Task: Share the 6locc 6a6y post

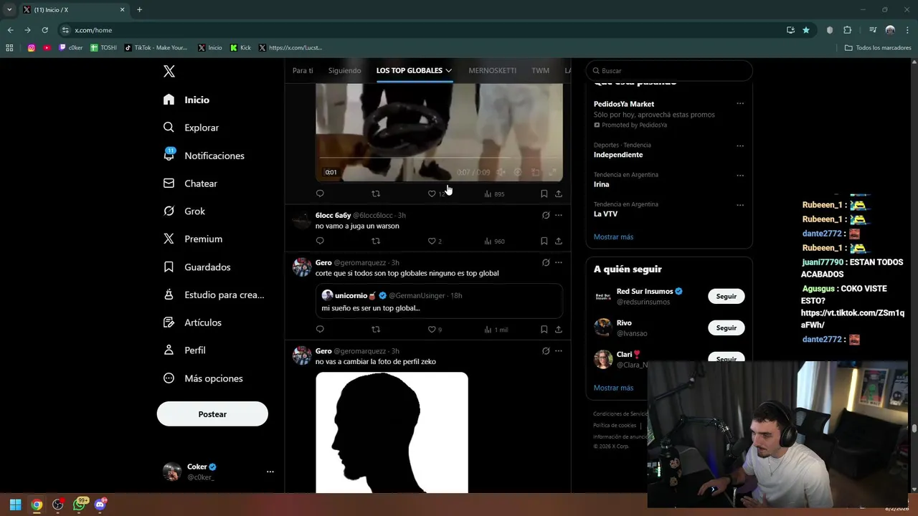Action: (x=559, y=241)
